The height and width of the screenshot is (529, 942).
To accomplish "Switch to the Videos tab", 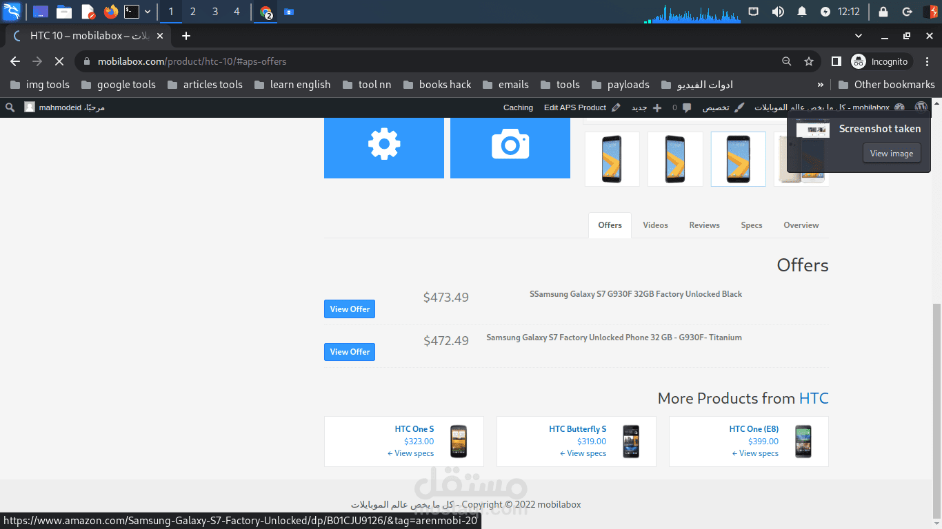I will [x=655, y=225].
